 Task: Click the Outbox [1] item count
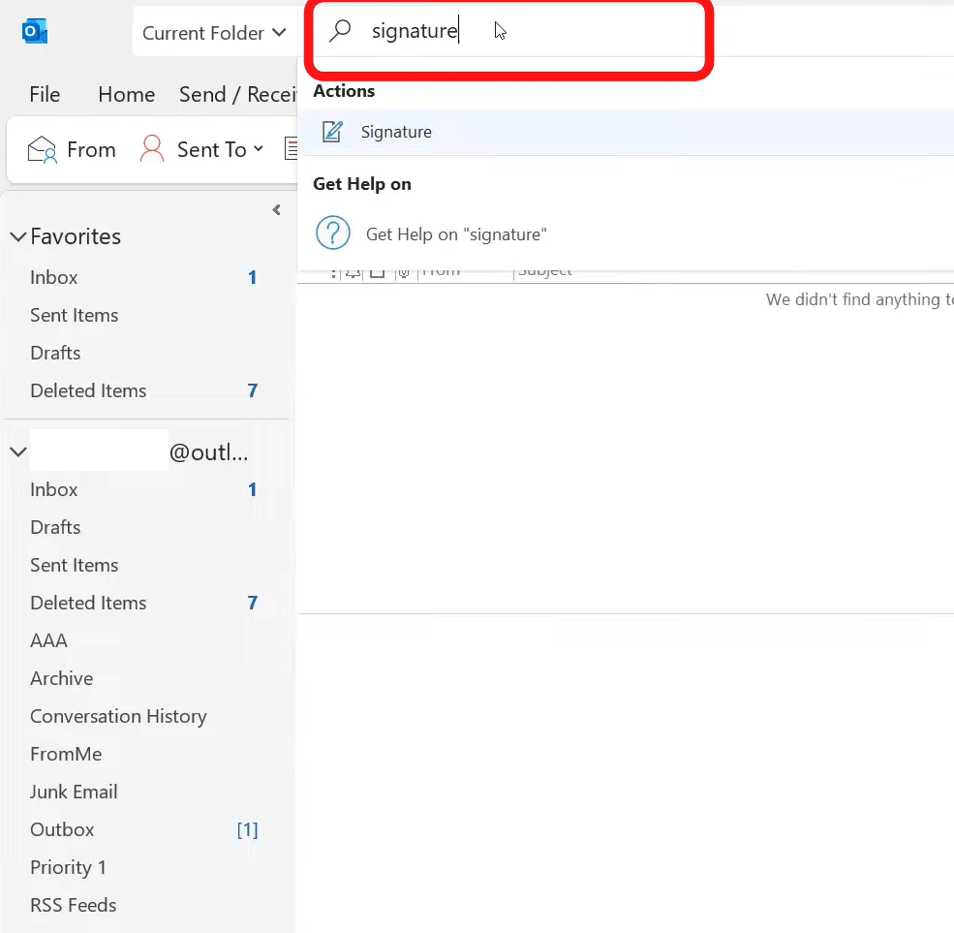[248, 829]
